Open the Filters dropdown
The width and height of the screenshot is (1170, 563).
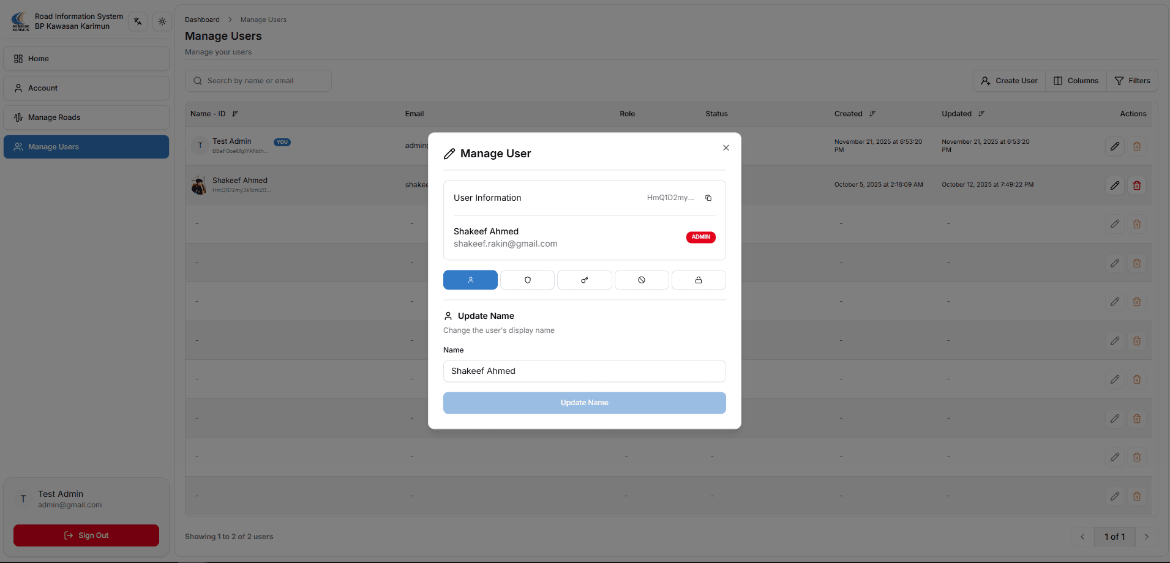coord(1132,80)
